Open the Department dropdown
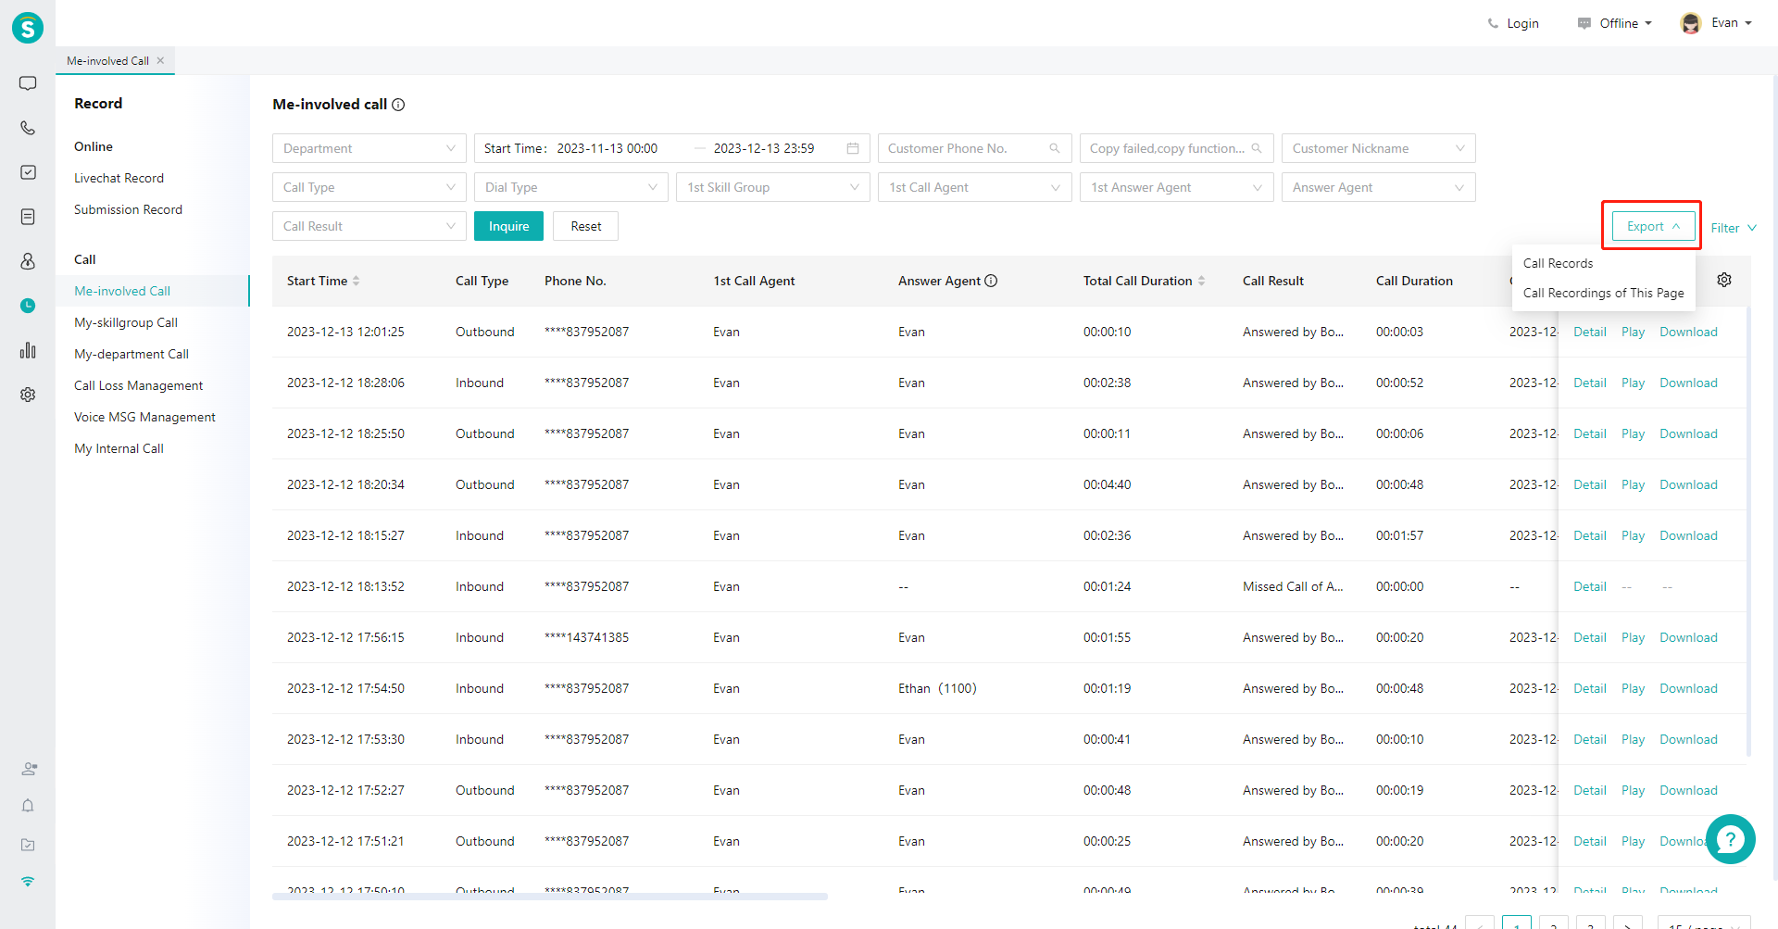 point(369,148)
